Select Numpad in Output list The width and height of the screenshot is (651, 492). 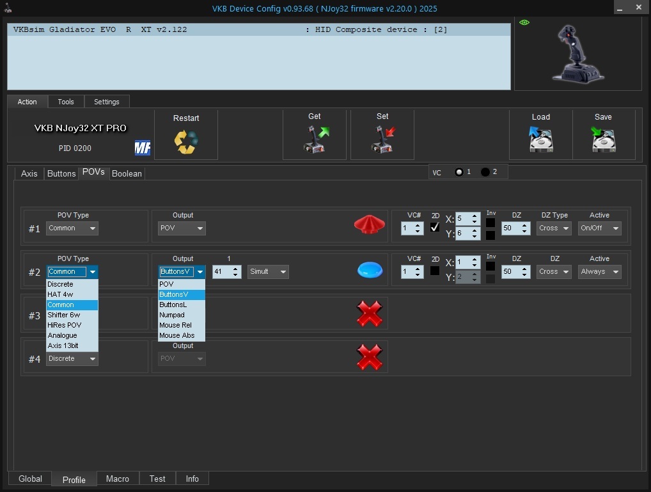[182, 315]
